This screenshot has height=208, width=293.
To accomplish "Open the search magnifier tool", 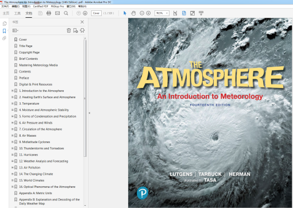I will click(x=66, y=13).
